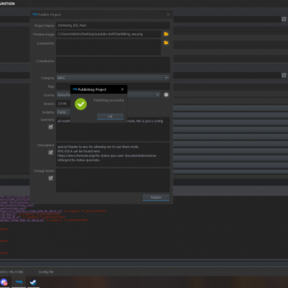This screenshot has width=288, height=288.
Task: Open the Visibility Public dropdown
Action: [64, 112]
